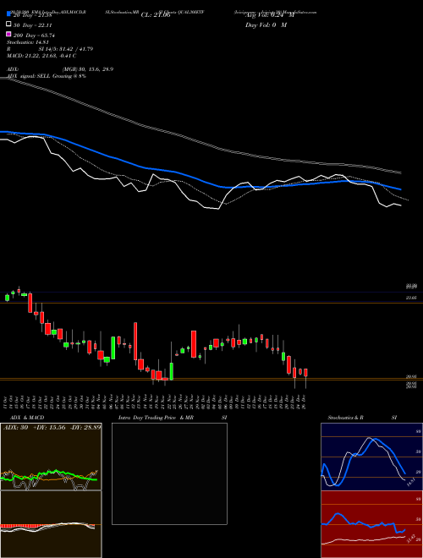This screenshot has width=423, height=558.
Task: Click the white 50 Day EMA legend swatch
Action: 9,25
